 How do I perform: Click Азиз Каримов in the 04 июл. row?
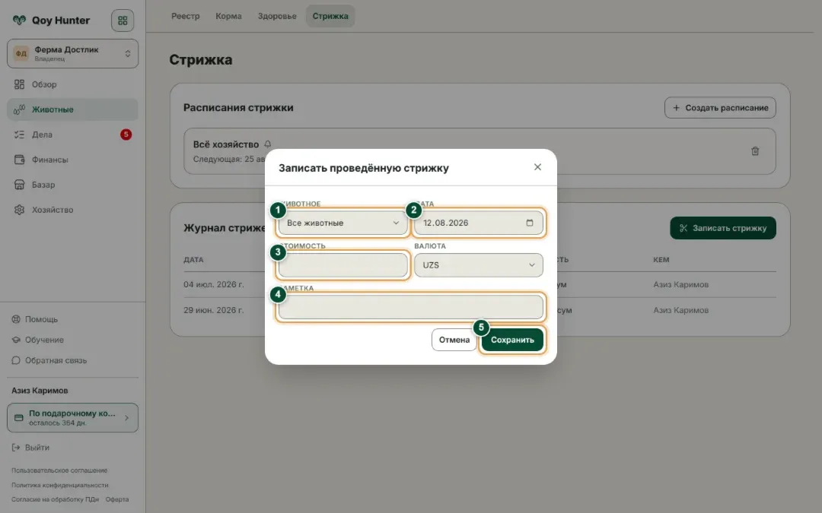tap(680, 285)
